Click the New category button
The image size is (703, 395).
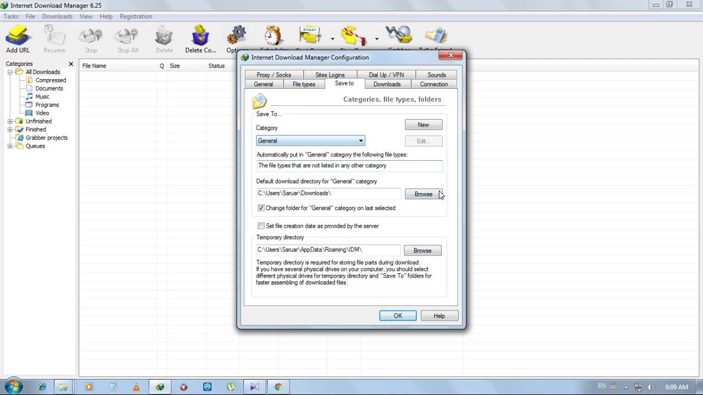point(423,125)
